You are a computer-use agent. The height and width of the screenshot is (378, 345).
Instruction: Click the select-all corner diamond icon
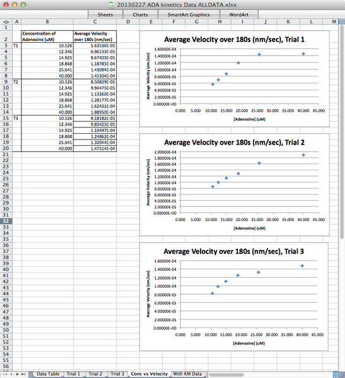coord(6,21)
